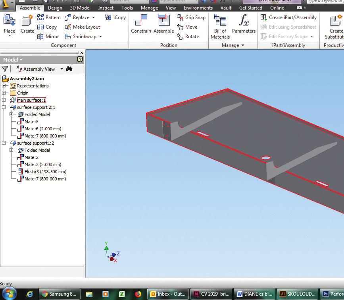Select Flush:3 (198.500 mm) constraint
Viewport: 344px width, 300px height.
pyautogui.click(x=45, y=172)
